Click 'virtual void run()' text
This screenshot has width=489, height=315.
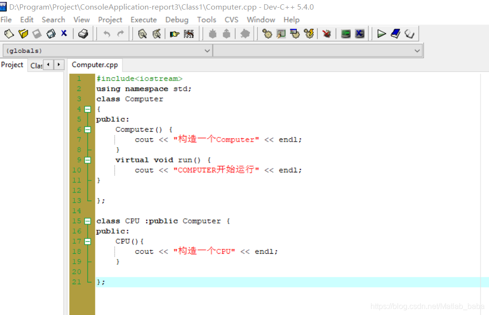(158, 160)
